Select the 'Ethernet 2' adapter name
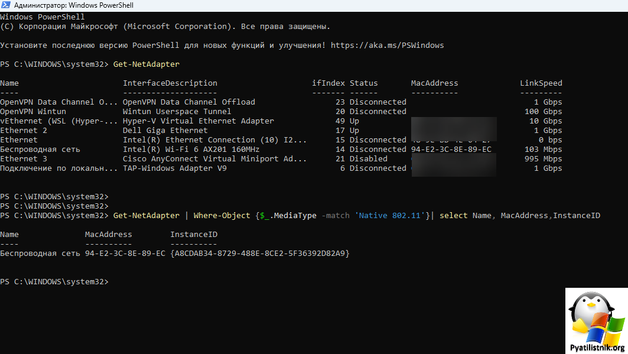628x354 pixels. 24,131
